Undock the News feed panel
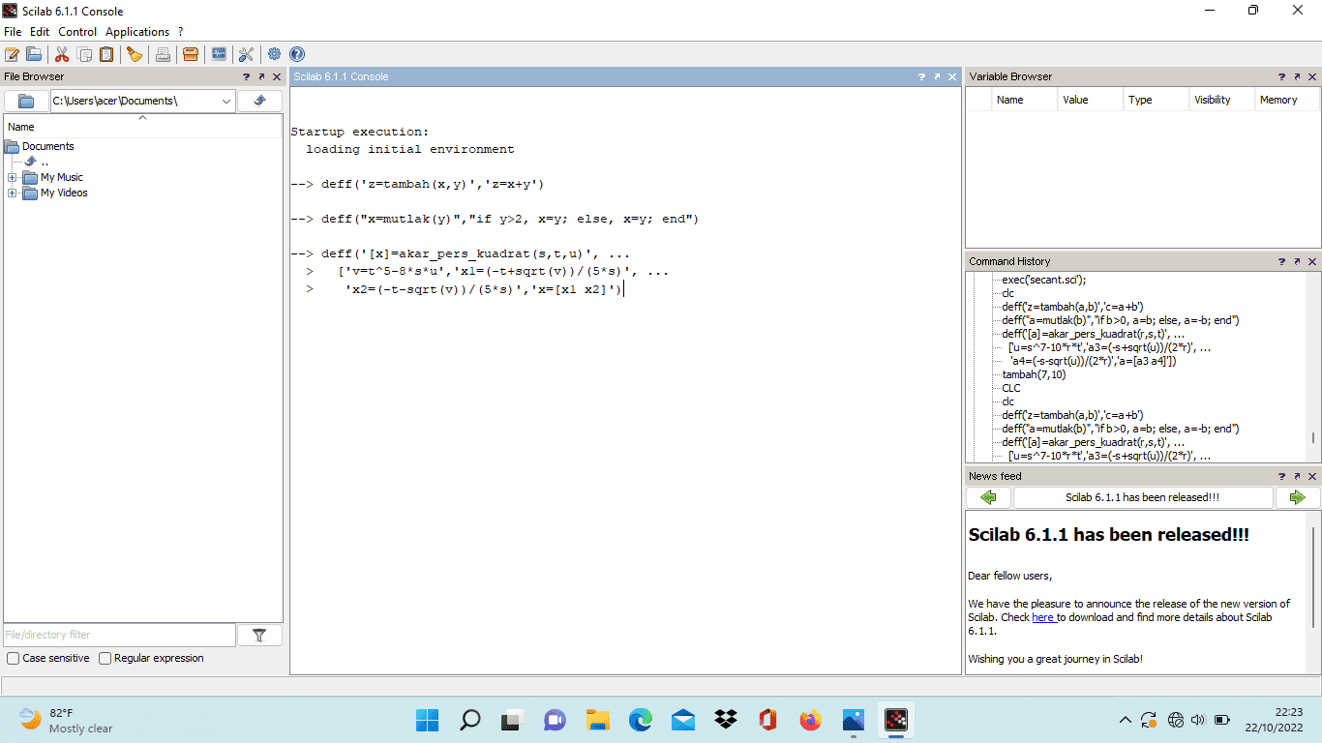 pyautogui.click(x=1297, y=476)
